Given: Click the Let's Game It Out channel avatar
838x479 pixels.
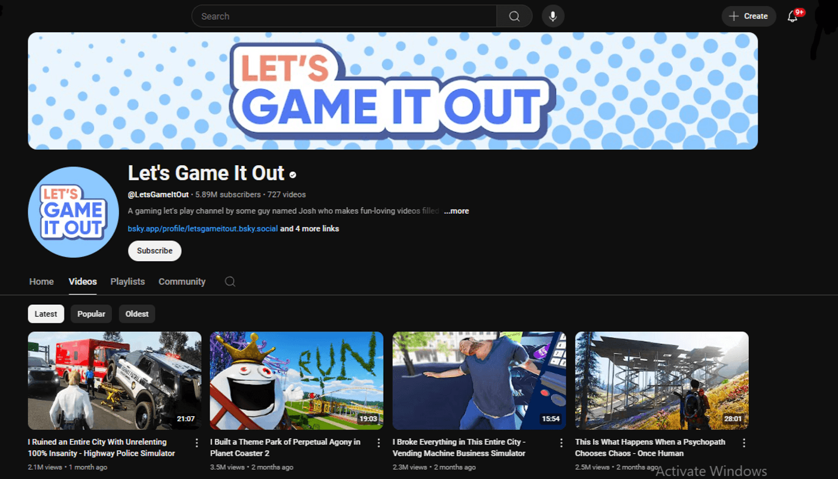Looking at the screenshot, I should click(73, 212).
